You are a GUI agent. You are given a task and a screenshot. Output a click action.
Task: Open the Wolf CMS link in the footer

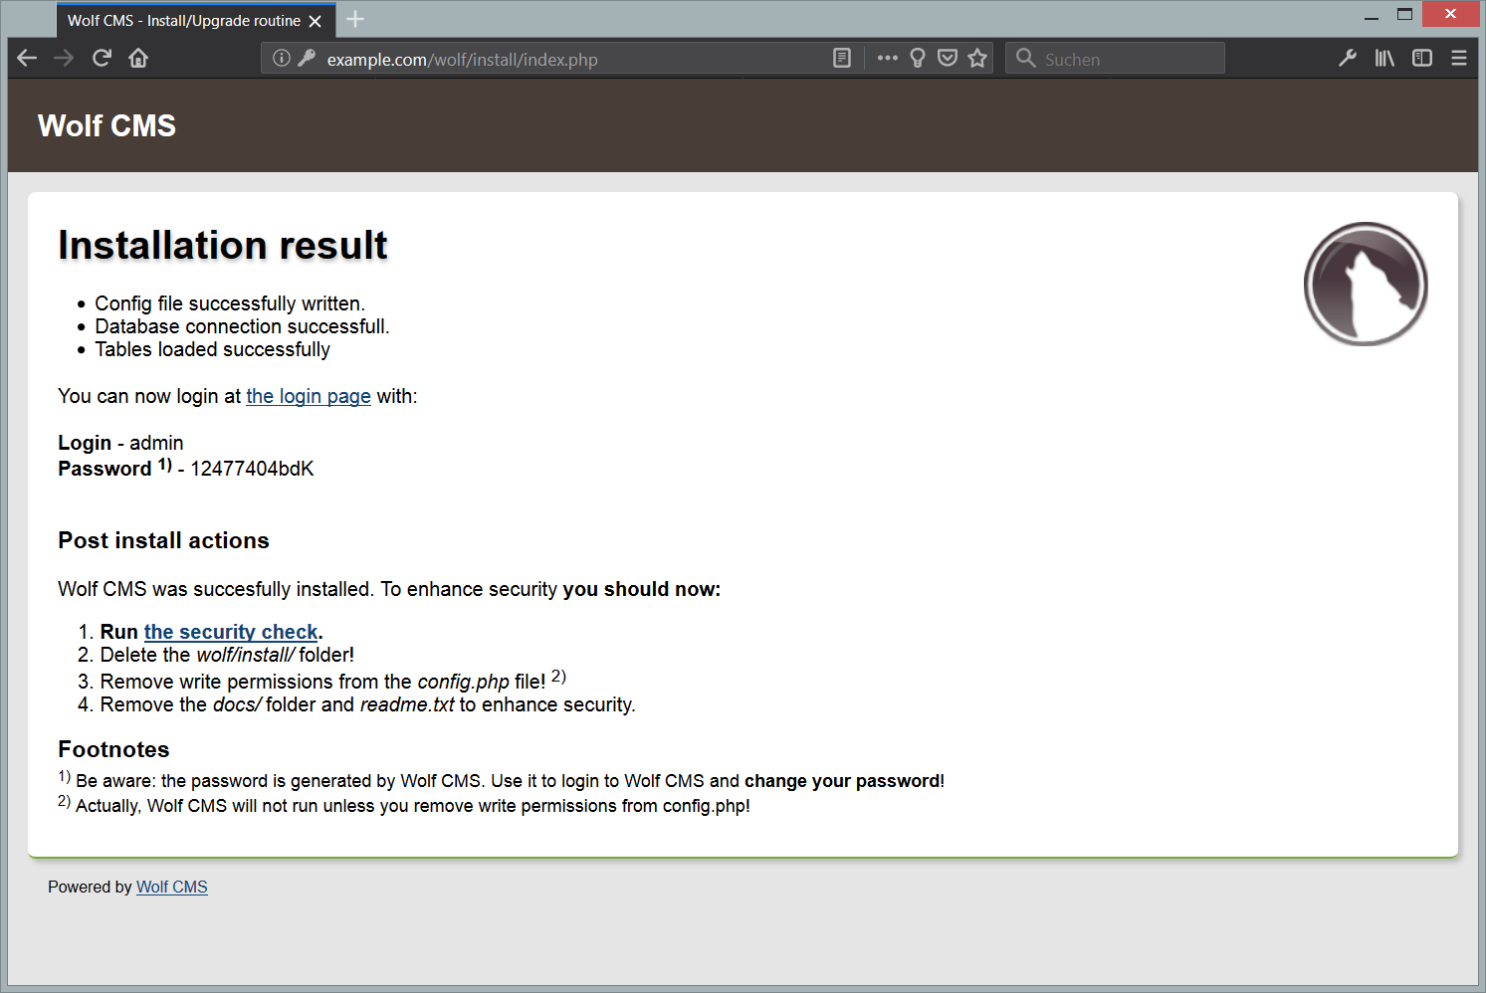point(172,887)
